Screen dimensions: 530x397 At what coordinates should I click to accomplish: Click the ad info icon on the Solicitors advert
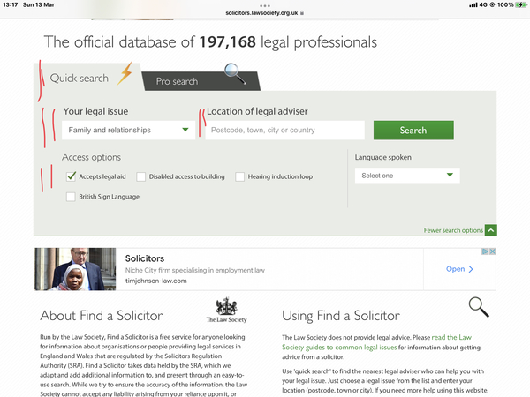click(483, 251)
